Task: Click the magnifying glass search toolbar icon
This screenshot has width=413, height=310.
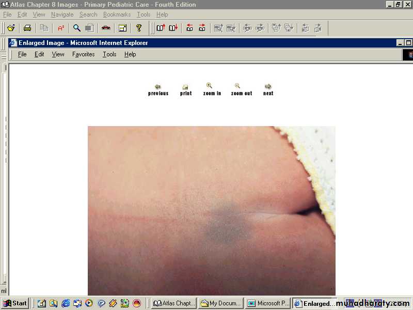Action: click(76, 28)
